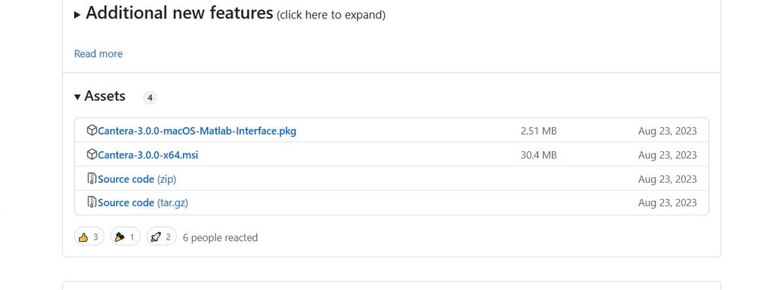The image size is (781, 290).
Task: Download Cantera-3.0.0-macOS-Matlab-Interface.pkg
Action: point(197,131)
